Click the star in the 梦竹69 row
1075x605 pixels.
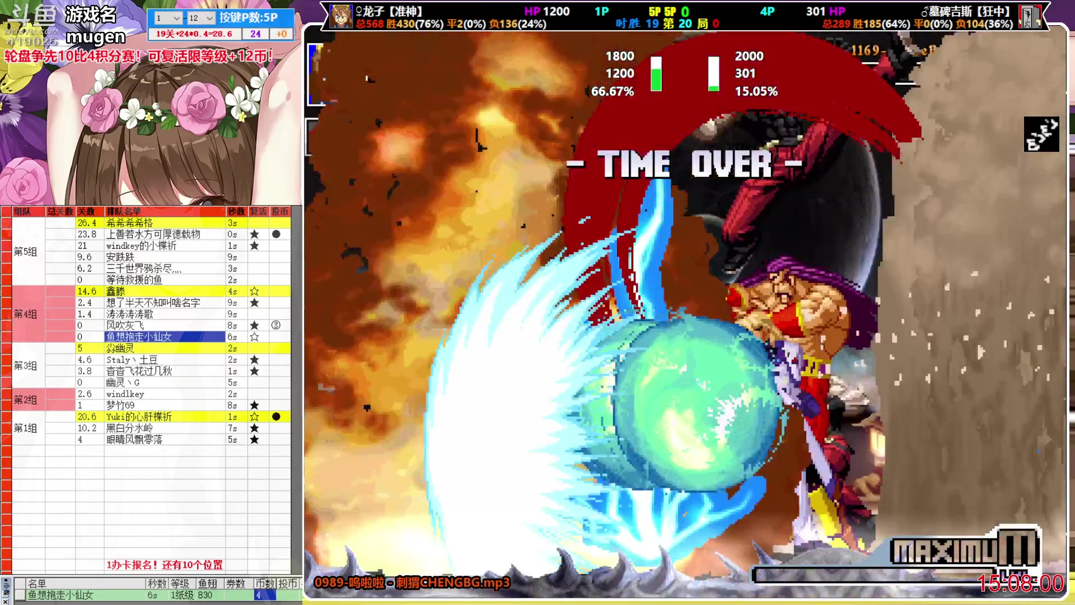click(x=254, y=406)
